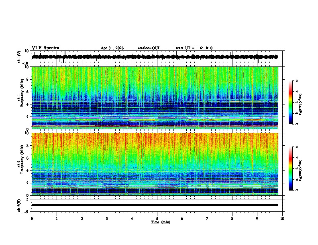The image size is (318, 245).
Task: Select the 6 kHz tick on ch.1 frequency axis
Action: click(x=28, y=92)
